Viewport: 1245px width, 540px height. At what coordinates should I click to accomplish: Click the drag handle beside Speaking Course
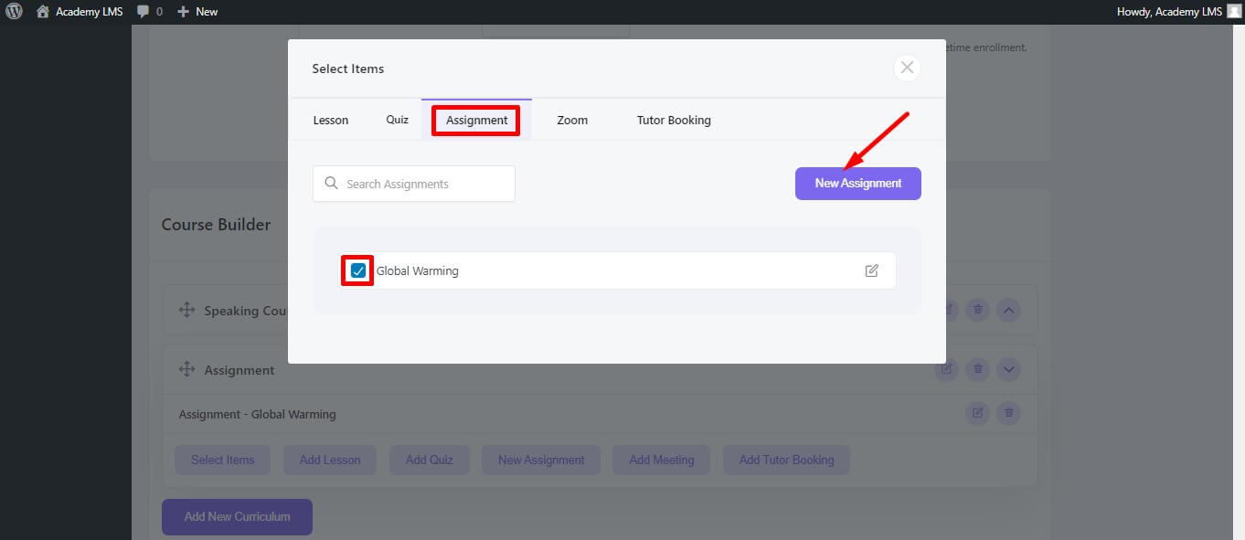[186, 310]
